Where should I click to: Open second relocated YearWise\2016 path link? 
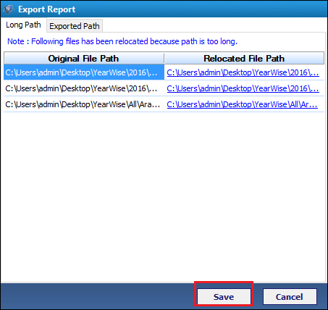click(x=243, y=88)
